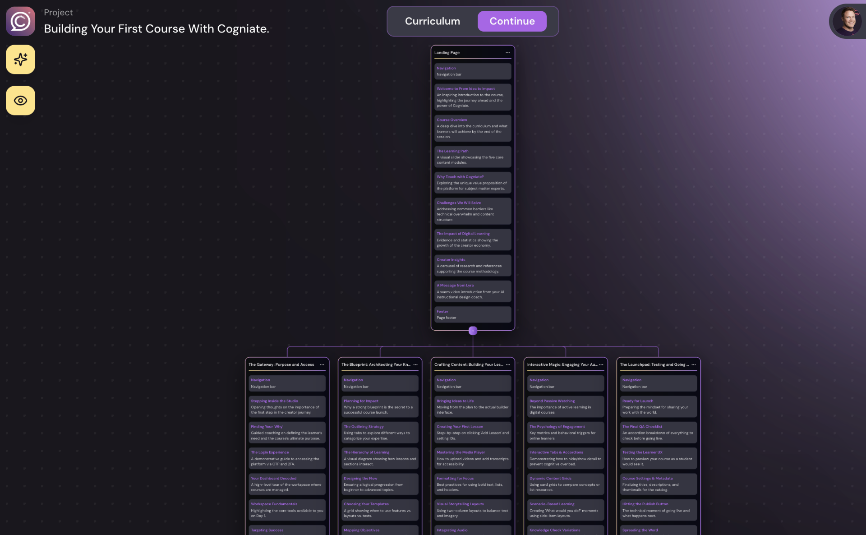Select Spreading the Word section
Image resolution: width=866 pixels, height=535 pixels.
click(659, 530)
